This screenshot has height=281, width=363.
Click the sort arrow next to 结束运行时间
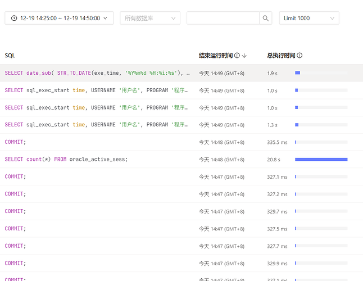click(x=244, y=56)
